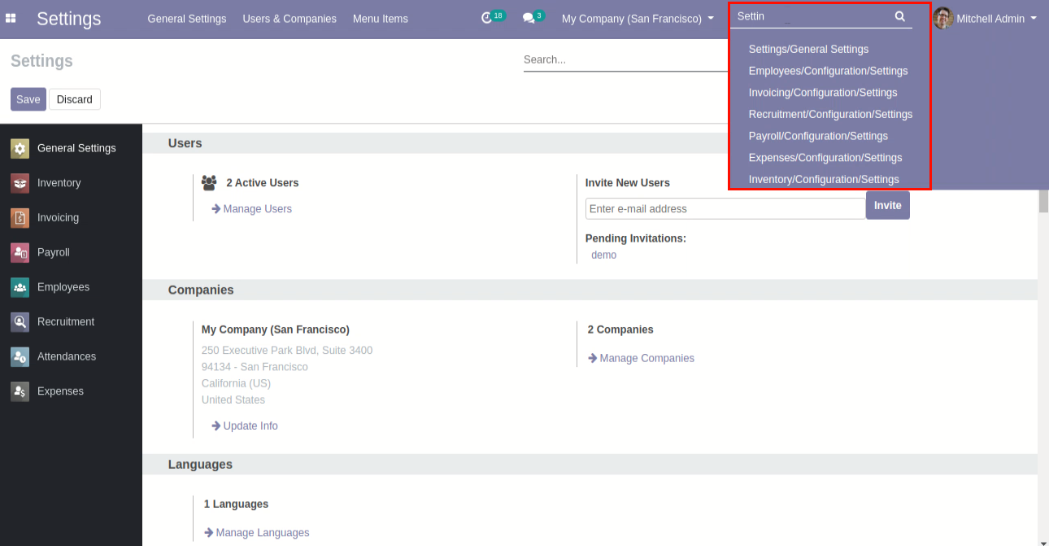Open the Mitchell Admin user dropdown
The image size is (1049, 546).
click(x=996, y=18)
